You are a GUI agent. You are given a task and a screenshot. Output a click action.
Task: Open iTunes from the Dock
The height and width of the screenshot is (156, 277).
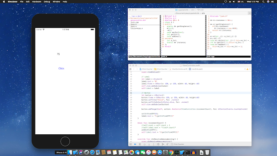coord(148,152)
